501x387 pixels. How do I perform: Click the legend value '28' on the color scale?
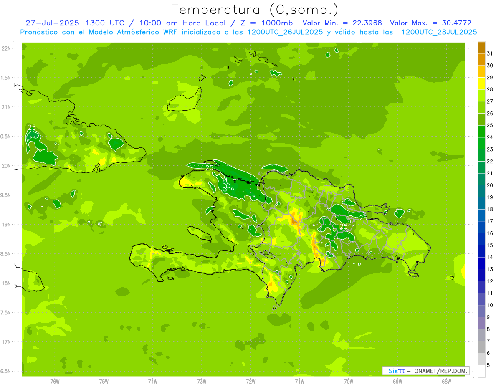click(490, 89)
